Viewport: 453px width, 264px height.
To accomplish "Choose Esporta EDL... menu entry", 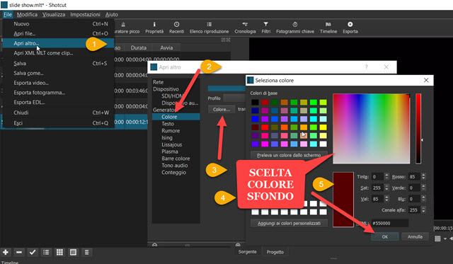I will pos(59,102).
